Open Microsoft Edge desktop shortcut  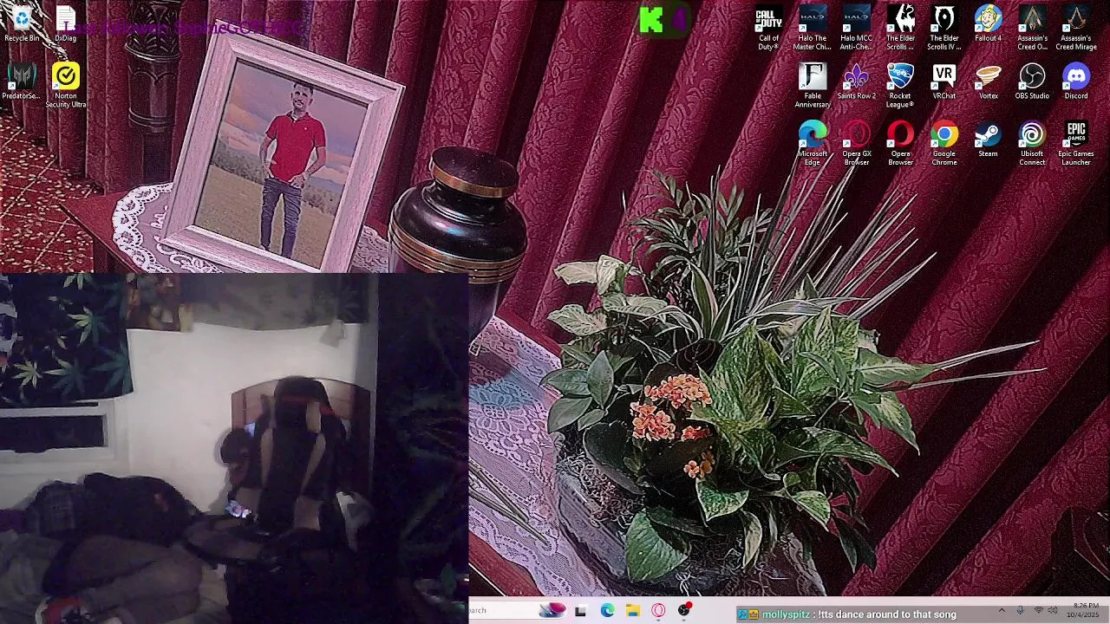pyautogui.click(x=813, y=143)
